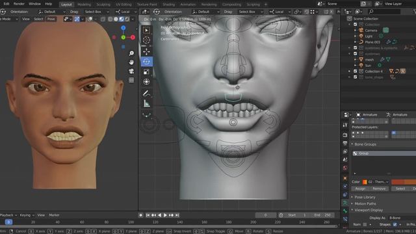Expand the Motion Paths panel
416x234 pixels.
(x=365, y=203)
